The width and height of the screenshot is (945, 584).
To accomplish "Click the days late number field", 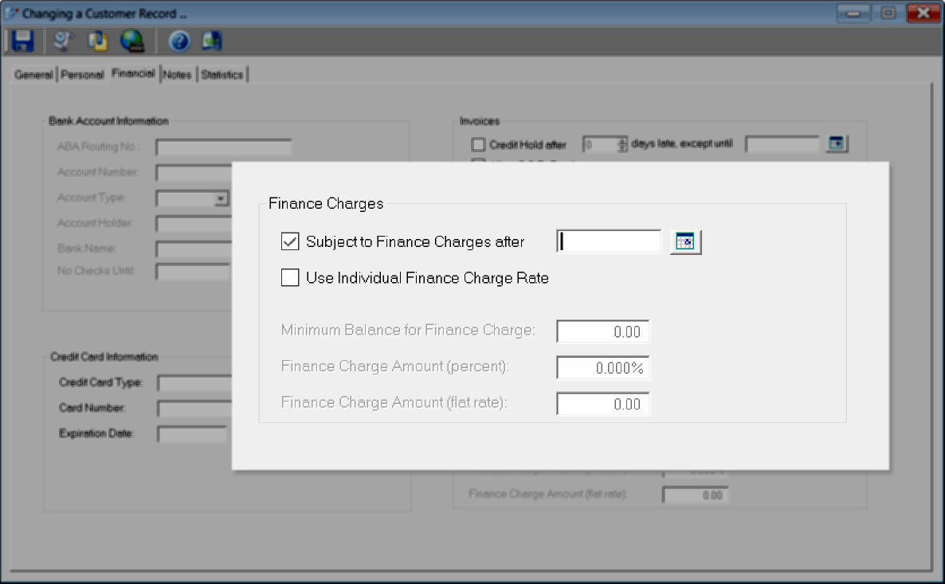I will click(x=600, y=144).
